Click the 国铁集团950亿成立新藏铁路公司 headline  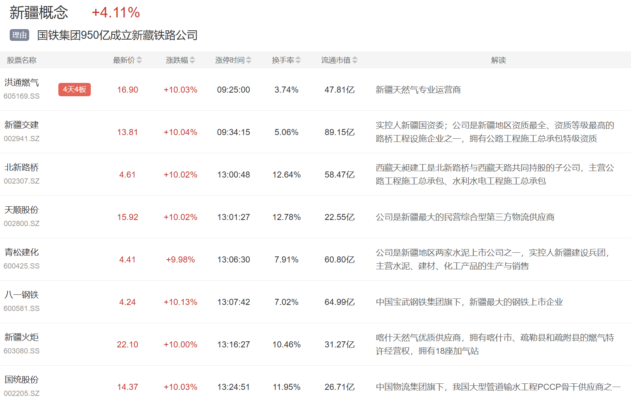coord(118,35)
